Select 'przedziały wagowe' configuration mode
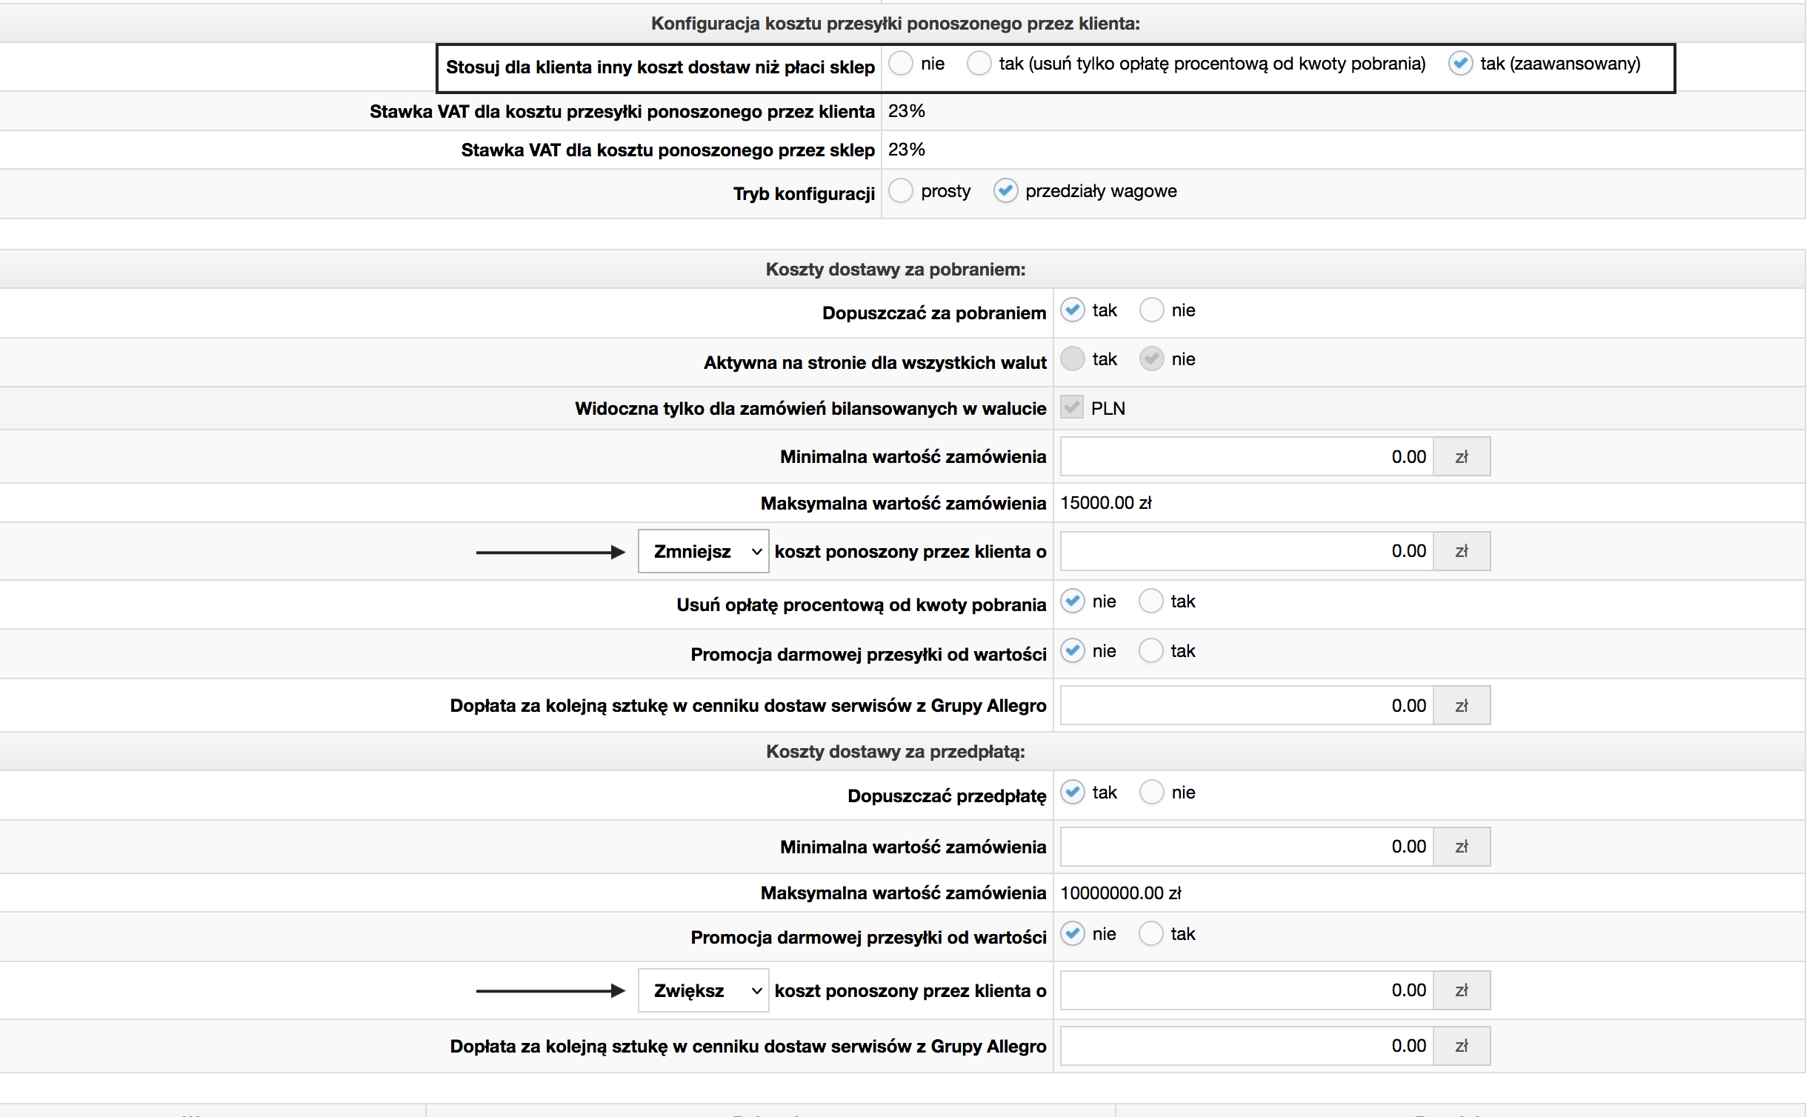 click(x=1005, y=191)
